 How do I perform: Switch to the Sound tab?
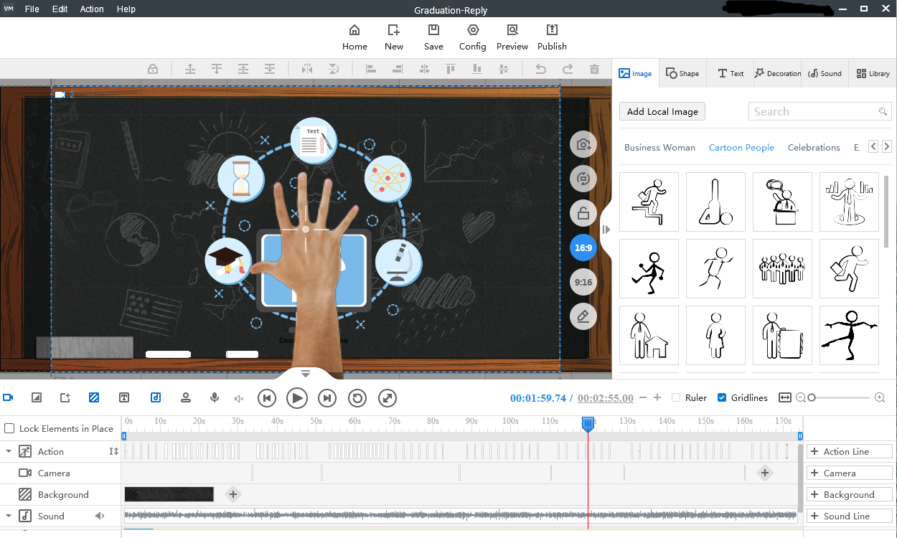coord(825,73)
